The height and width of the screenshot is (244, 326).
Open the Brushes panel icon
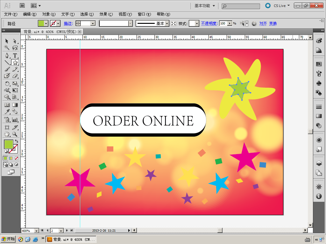319,73
